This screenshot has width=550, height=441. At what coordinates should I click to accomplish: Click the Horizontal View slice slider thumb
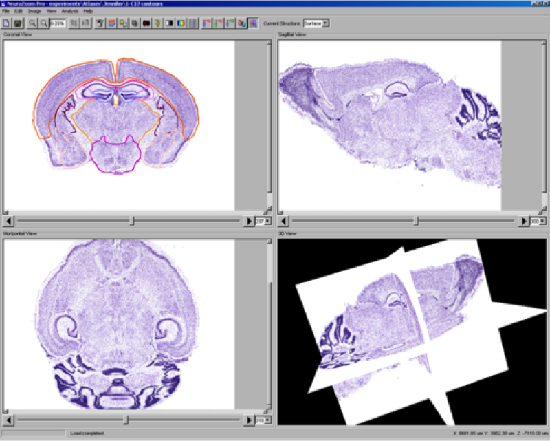[126, 420]
